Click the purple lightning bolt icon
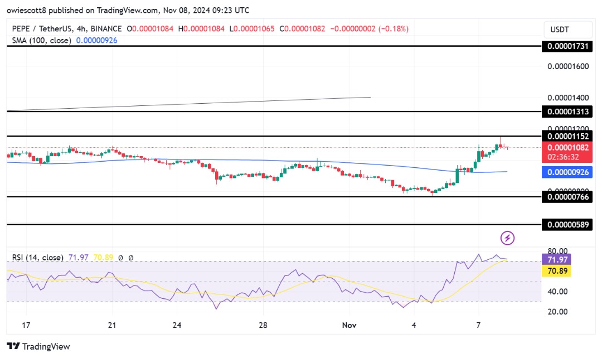Viewport: 602px width, 358px height. [507, 238]
